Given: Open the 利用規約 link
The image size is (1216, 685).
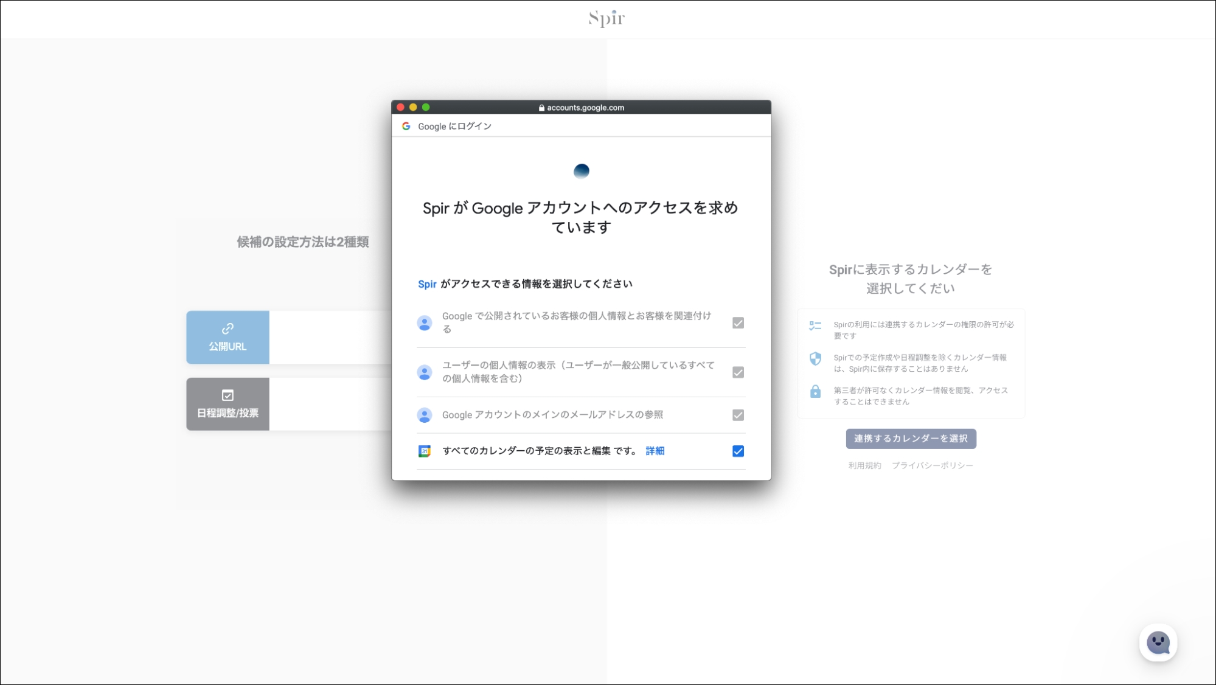Looking at the screenshot, I should [864, 465].
